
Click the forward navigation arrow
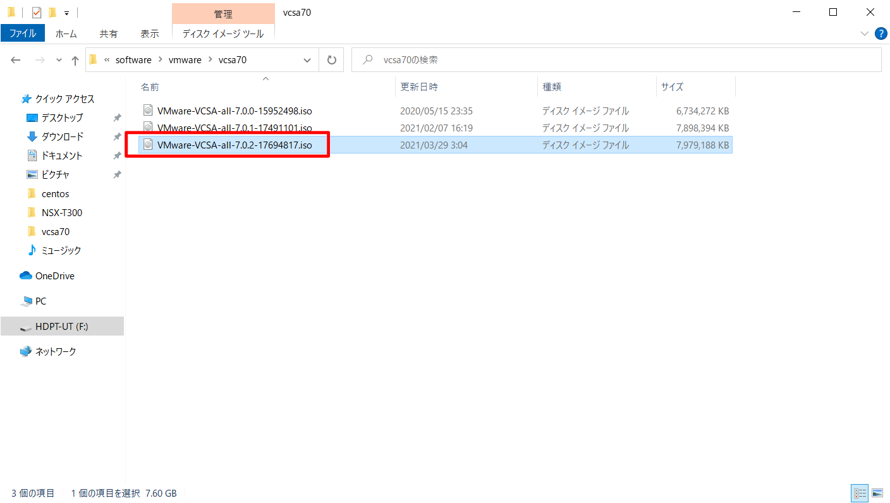coord(39,60)
